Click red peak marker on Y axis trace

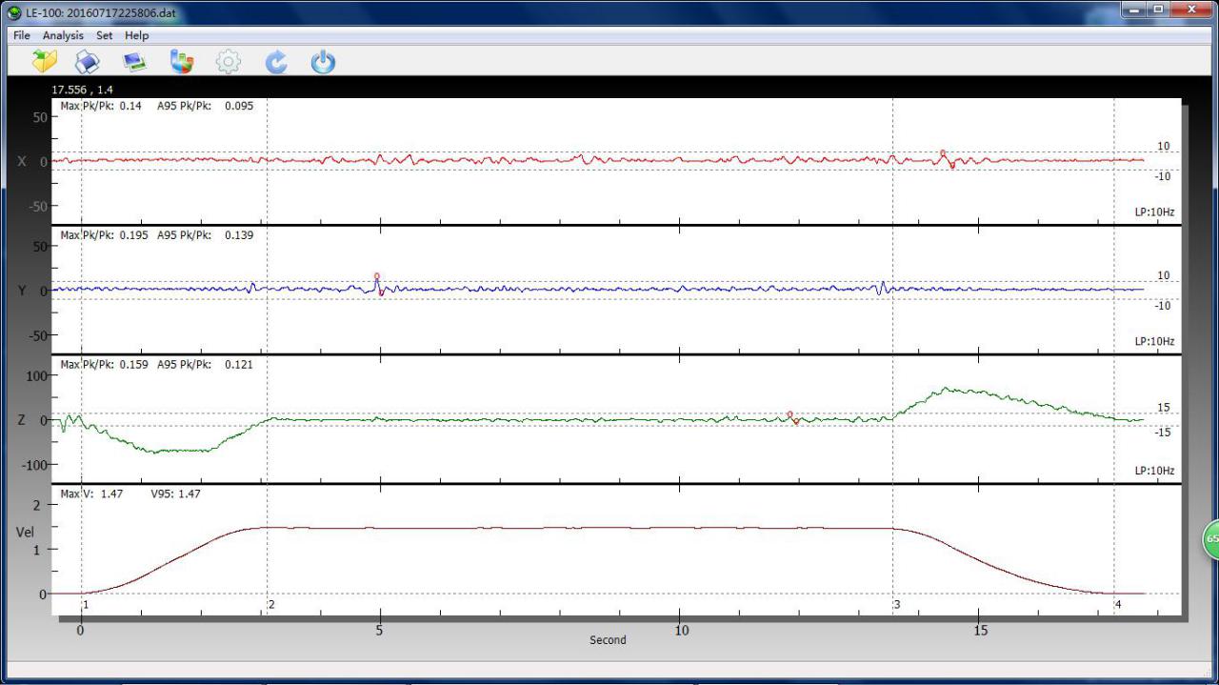(x=377, y=276)
